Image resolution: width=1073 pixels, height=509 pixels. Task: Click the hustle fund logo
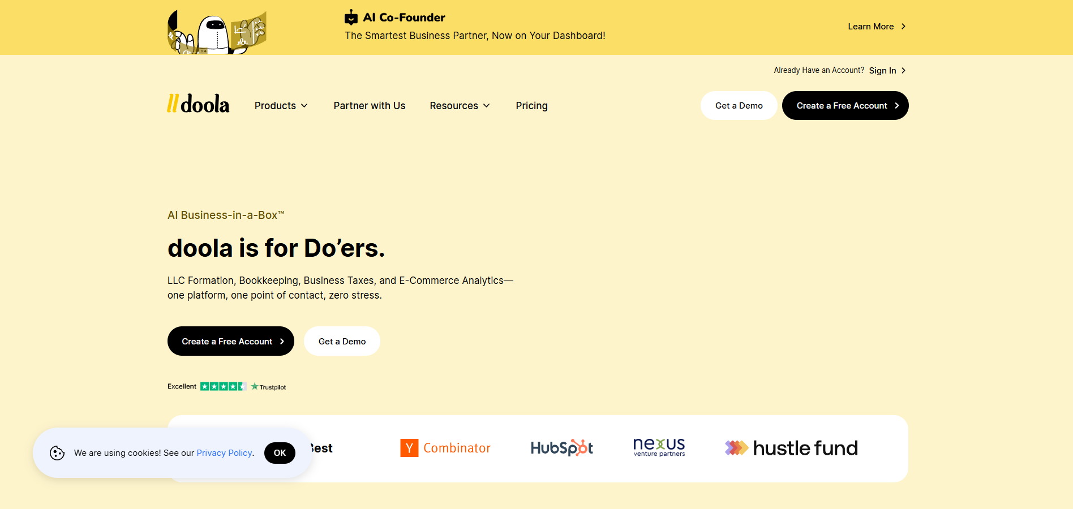click(x=791, y=447)
